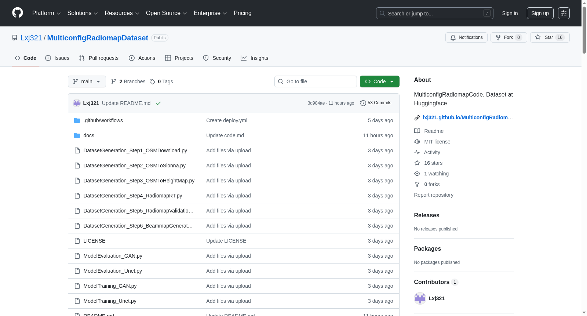Open the Issues tab
This screenshot has height=316, width=587.
(x=57, y=58)
